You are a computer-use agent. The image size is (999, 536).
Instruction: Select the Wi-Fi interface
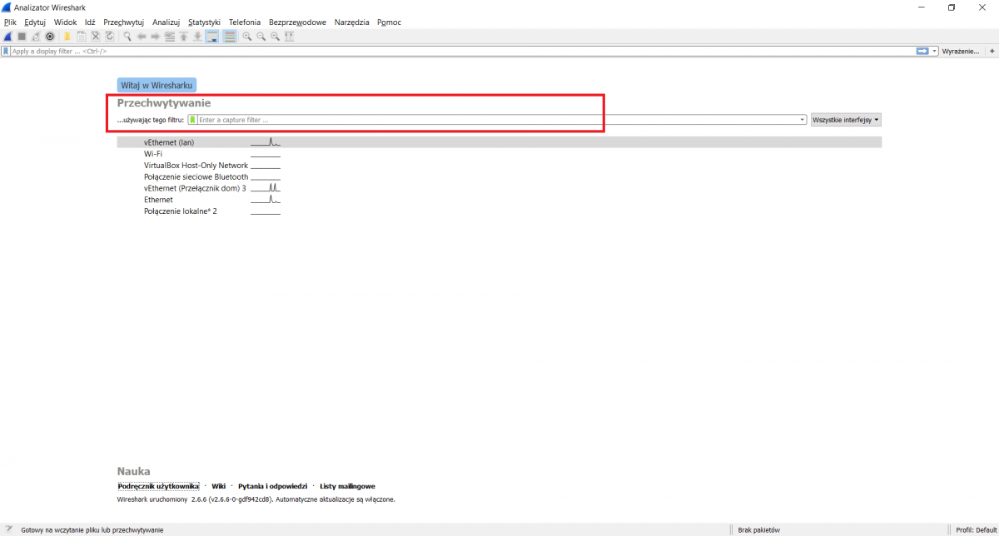point(499,154)
